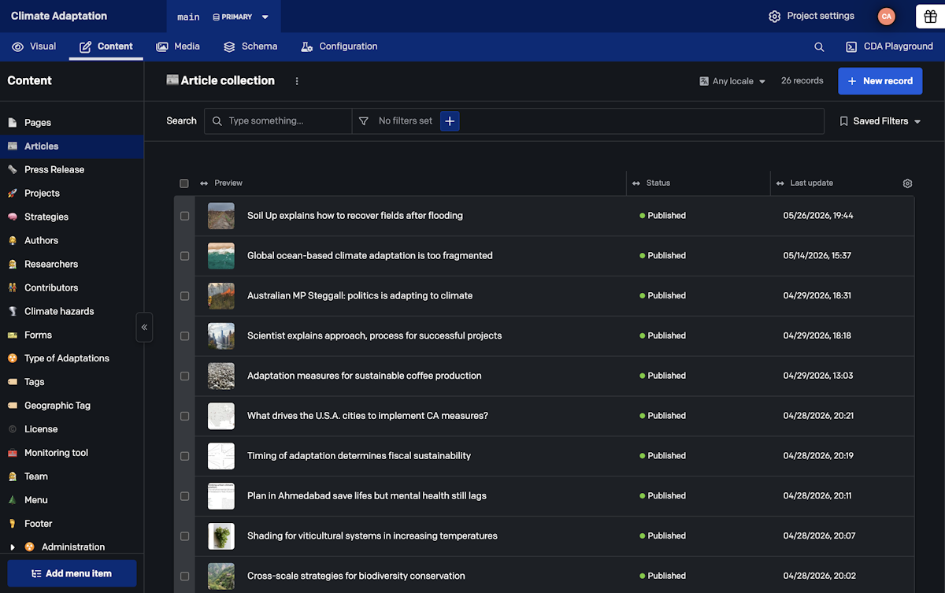Click the New record button
The height and width of the screenshot is (593, 945).
click(x=880, y=81)
